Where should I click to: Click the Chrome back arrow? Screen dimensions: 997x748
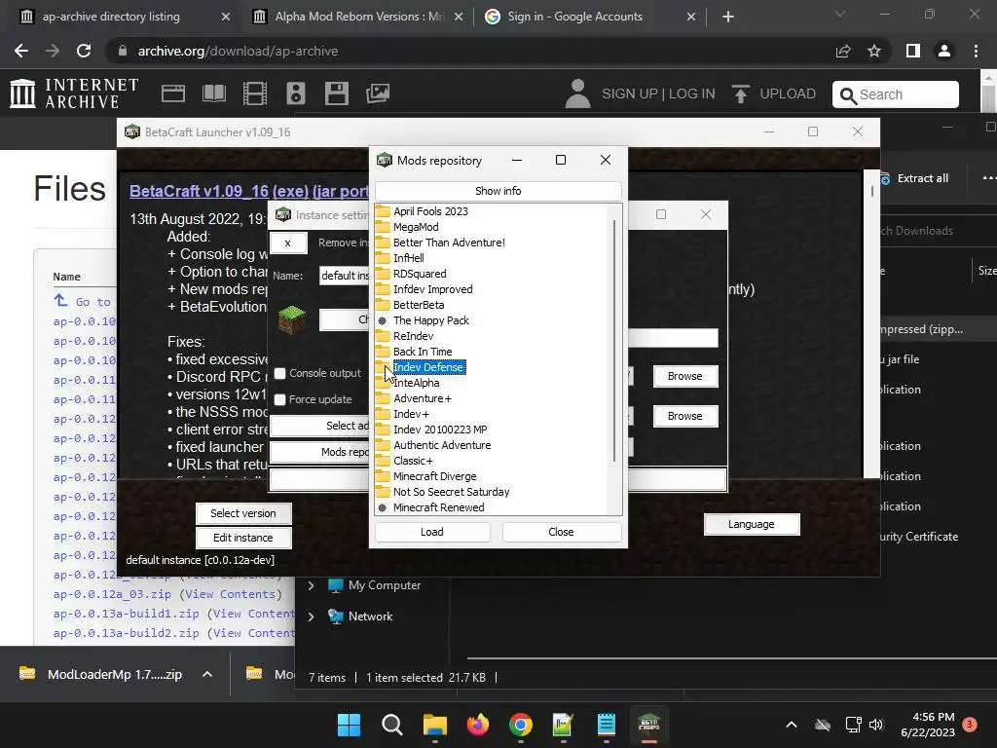coord(21,51)
